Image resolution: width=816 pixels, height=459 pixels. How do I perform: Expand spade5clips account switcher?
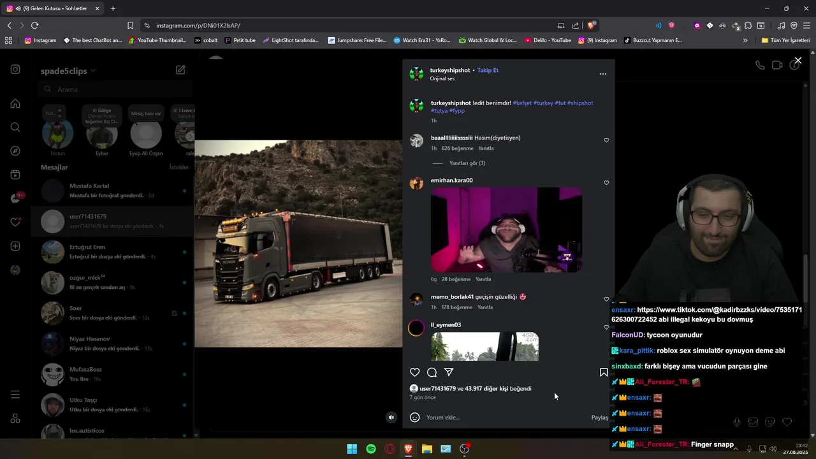click(93, 71)
